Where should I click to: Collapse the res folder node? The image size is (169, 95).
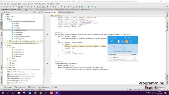tap(6, 45)
